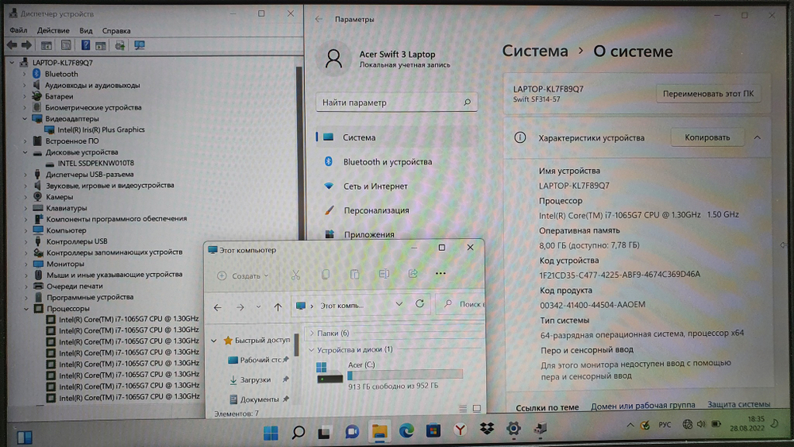Screen dimensions: 794x447
Task: Open Система section in Settings sidebar
Action: [396, 137]
